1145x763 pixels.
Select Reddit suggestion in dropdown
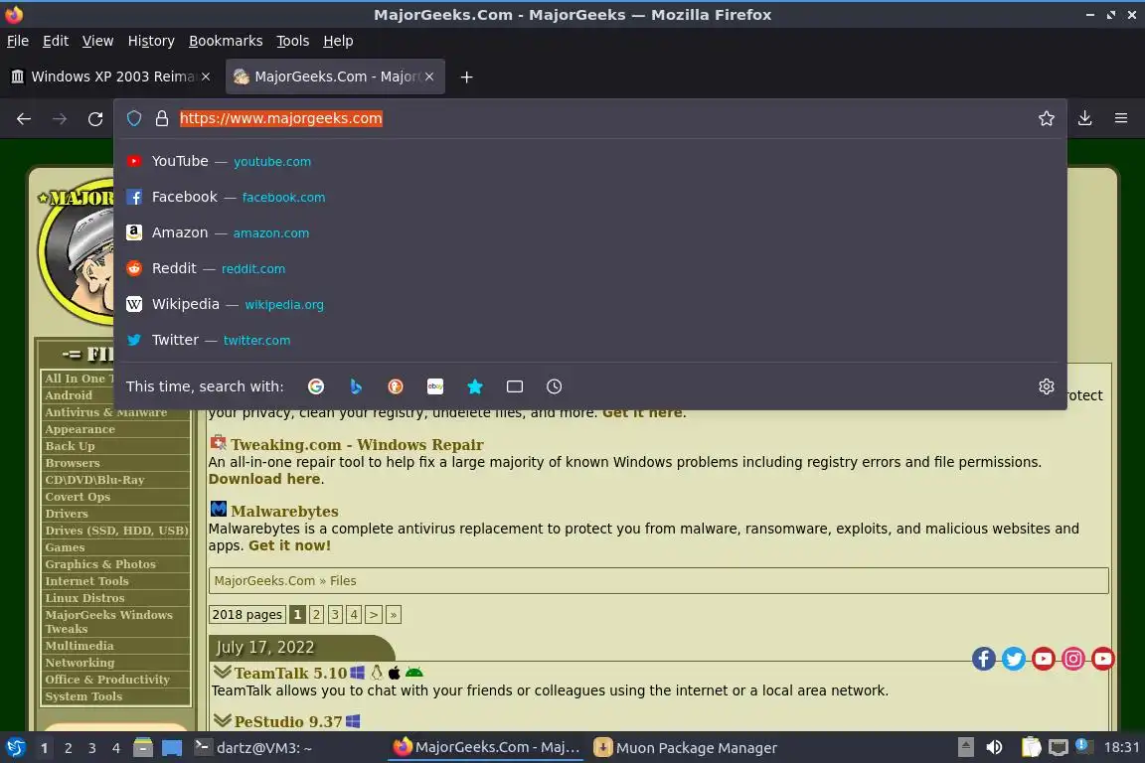coord(590,268)
